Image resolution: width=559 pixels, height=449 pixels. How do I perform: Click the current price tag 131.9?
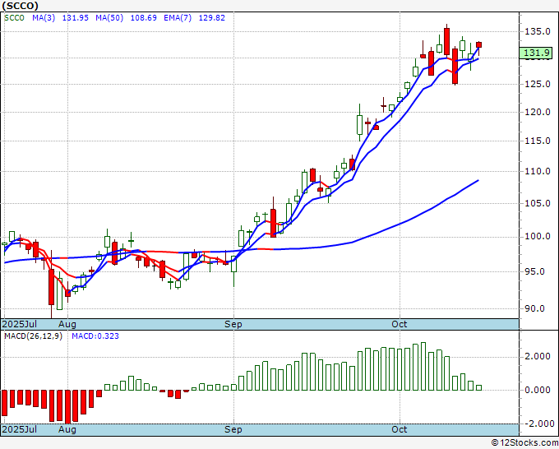tap(536, 53)
